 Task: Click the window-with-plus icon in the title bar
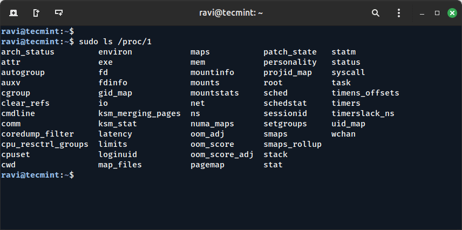point(58,12)
